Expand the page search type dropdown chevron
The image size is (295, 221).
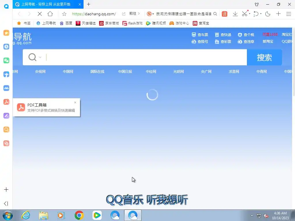(x=40, y=57)
